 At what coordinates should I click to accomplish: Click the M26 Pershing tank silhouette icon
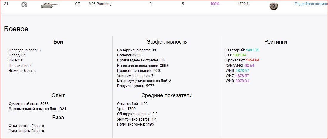[49, 5]
